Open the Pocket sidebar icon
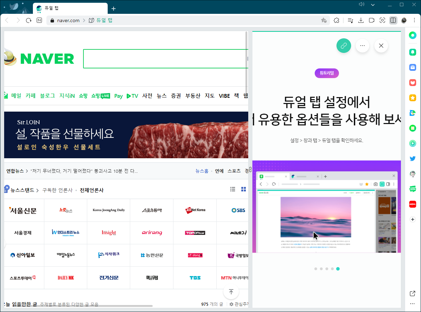 point(412,83)
